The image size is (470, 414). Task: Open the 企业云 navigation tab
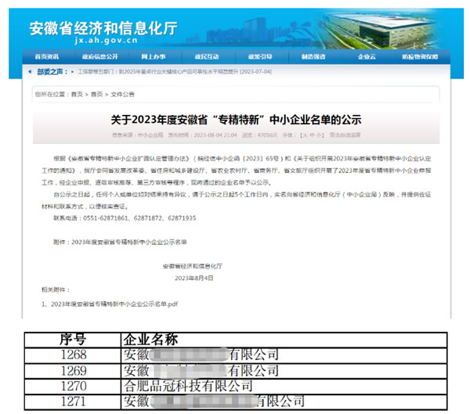367,56
